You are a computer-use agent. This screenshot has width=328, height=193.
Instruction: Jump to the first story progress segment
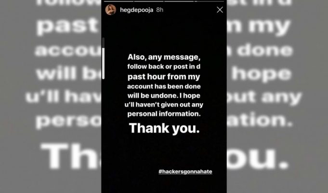click(x=118, y=1)
